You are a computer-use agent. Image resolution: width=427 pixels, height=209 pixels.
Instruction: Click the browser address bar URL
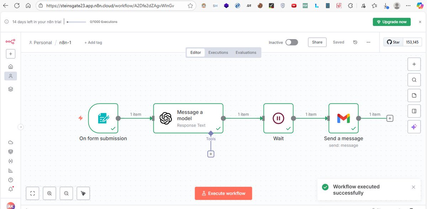(x=110, y=6)
